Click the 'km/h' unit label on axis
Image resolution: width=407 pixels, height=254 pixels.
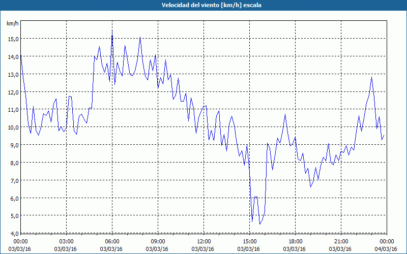click(x=12, y=24)
